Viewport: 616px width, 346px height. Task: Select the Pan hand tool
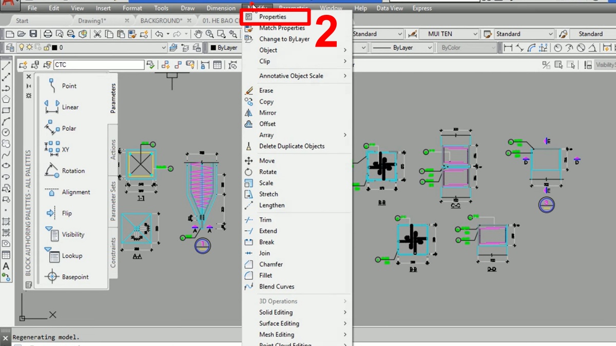click(198, 34)
